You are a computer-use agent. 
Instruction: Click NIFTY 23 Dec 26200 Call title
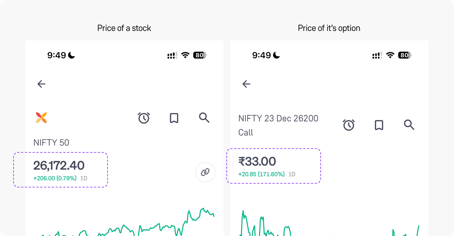pos(278,125)
